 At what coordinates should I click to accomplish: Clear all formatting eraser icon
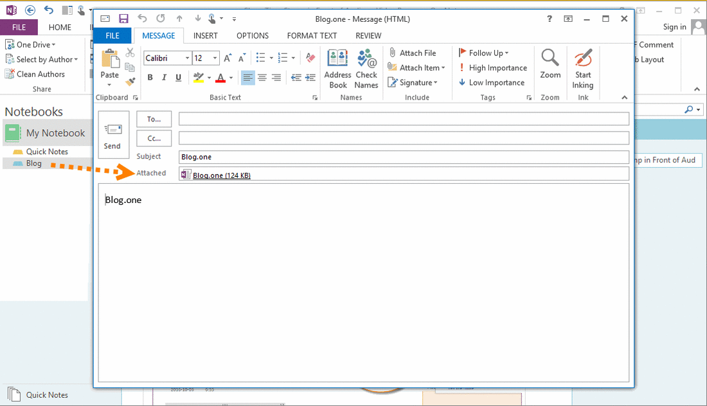coord(310,58)
